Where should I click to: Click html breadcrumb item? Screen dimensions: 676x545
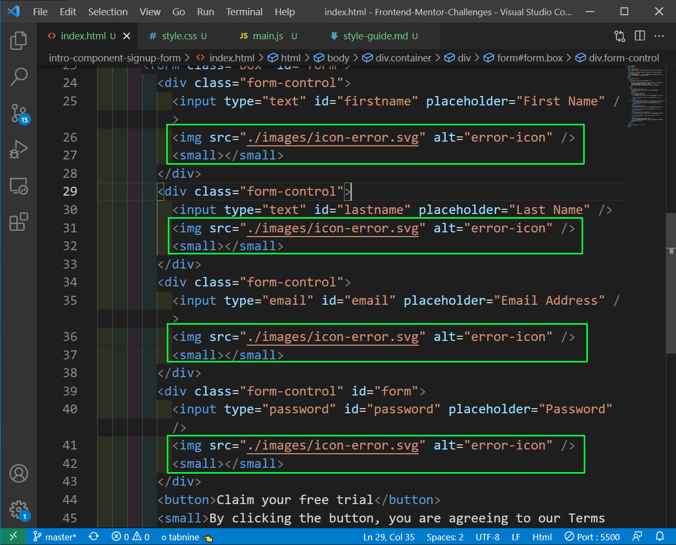tap(284, 58)
